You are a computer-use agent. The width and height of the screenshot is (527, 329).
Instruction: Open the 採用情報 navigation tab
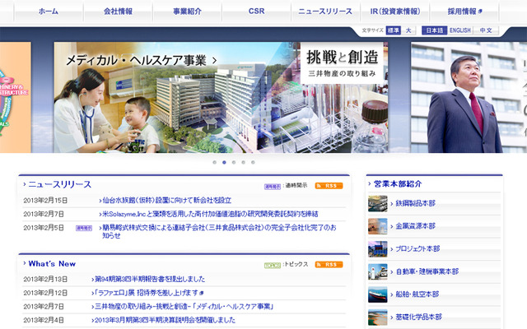tap(464, 11)
